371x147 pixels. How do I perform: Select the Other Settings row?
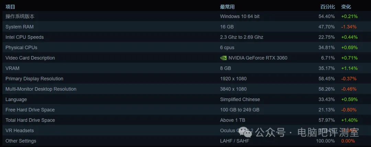185,141
